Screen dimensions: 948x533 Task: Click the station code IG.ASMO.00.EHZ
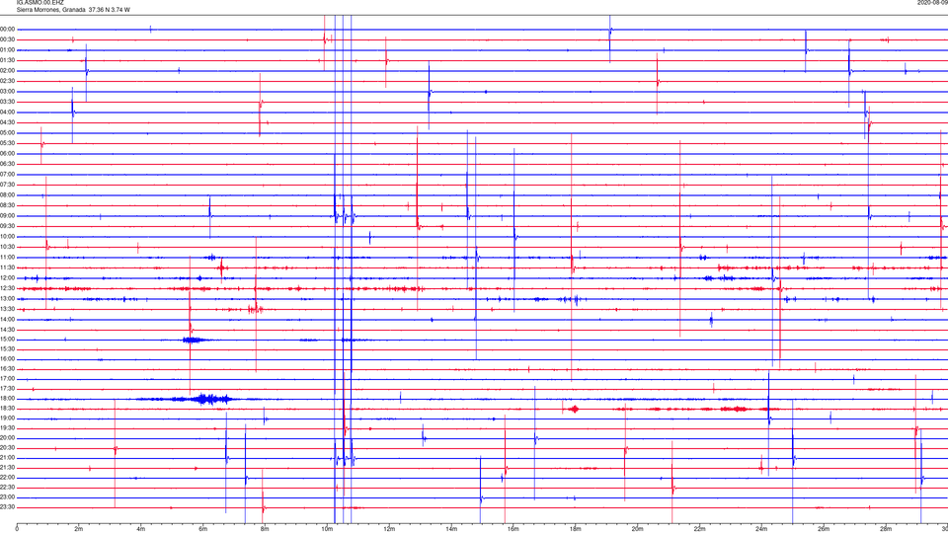tap(39, 3)
